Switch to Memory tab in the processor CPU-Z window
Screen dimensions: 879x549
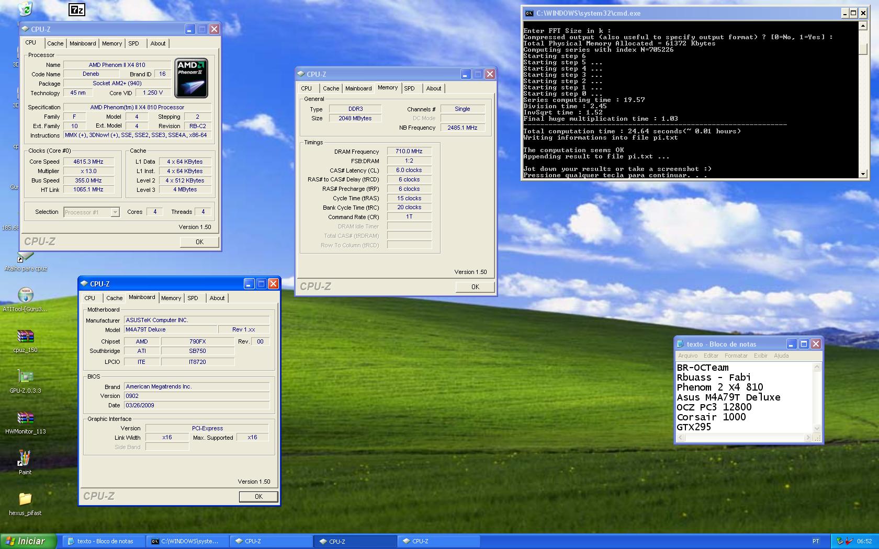click(x=112, y=43)
